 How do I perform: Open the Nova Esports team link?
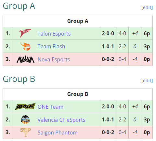click(x=54, y=59)
